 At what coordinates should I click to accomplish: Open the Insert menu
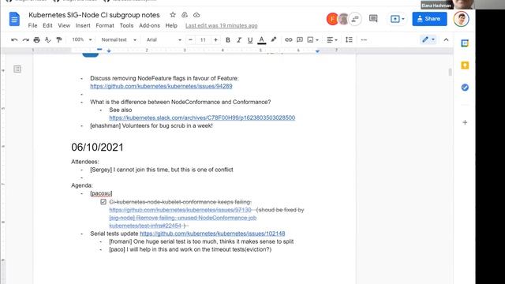83,25
